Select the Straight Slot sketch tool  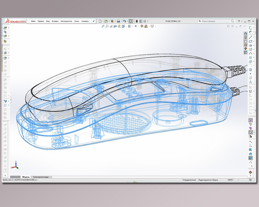pyautogui.click(x=250, y=45)
